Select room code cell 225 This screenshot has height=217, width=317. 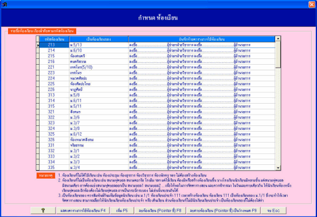point(54,84)
